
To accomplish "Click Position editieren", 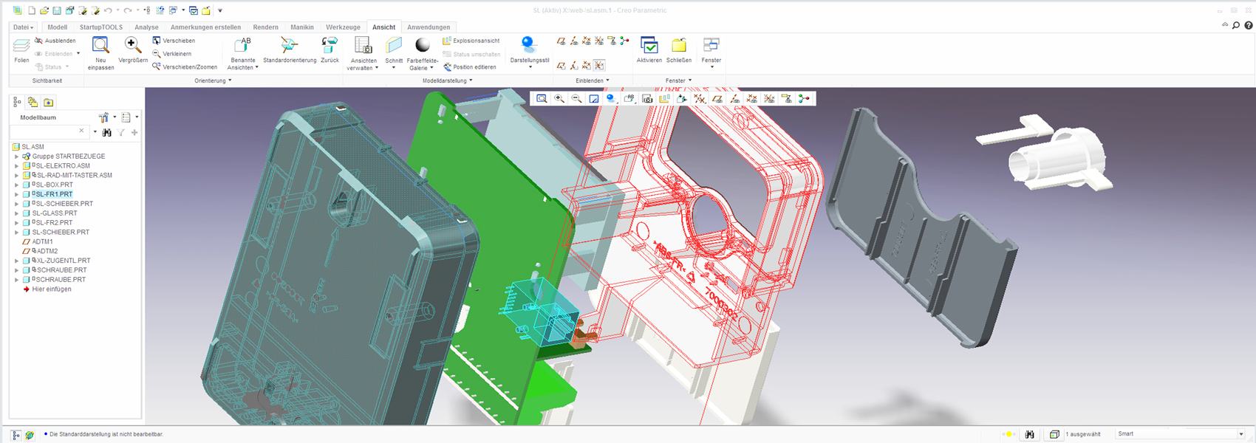I will coord(469,67).
